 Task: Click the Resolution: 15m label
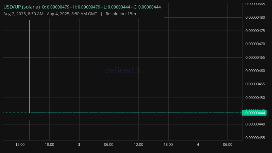121,14
